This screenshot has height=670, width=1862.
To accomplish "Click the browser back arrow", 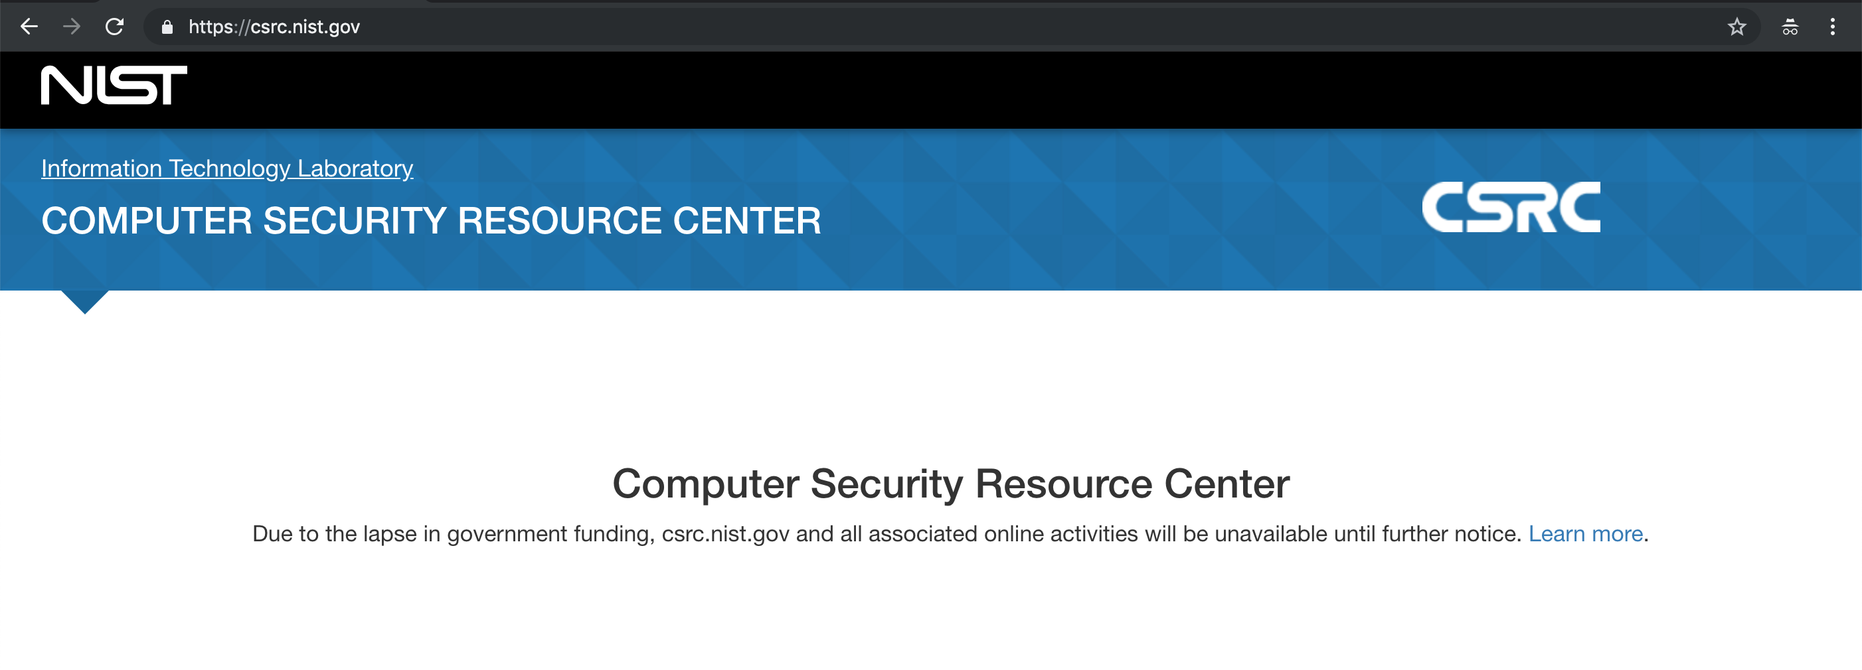I will click(x=29, y=27).
